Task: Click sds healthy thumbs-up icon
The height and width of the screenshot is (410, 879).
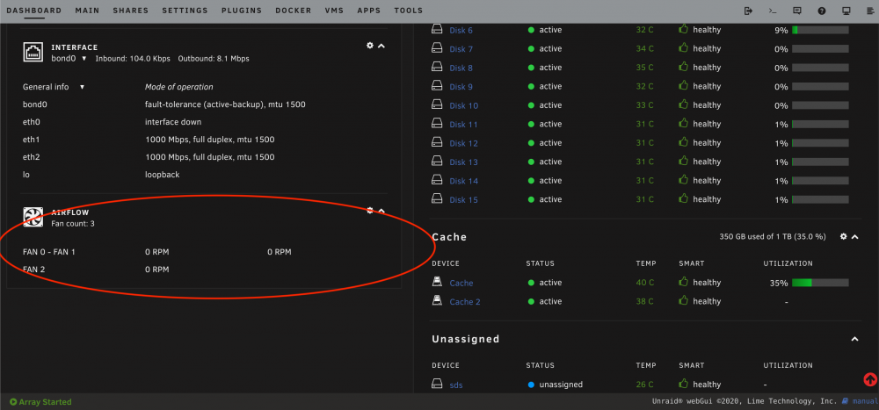Action: click(x=683, y=384)
